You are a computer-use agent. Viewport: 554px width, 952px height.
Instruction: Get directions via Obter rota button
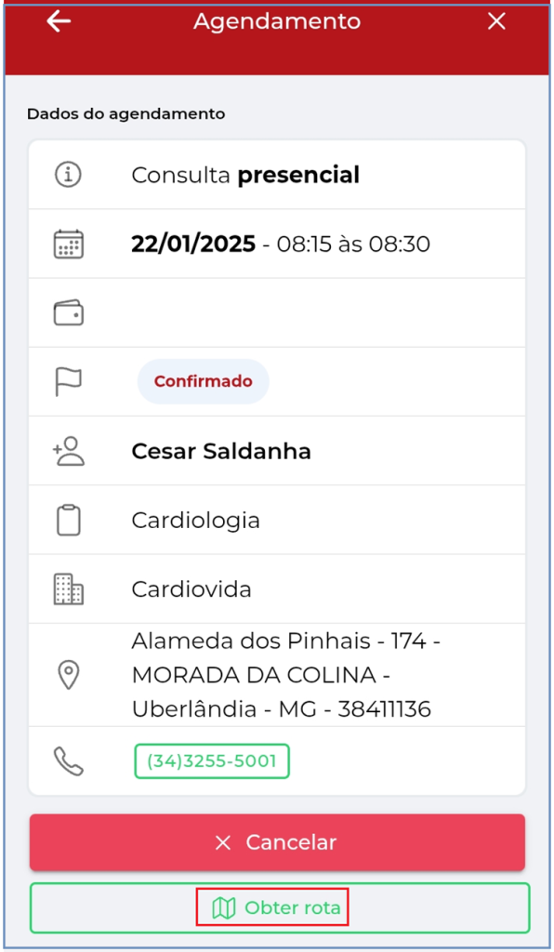(280, 907)
